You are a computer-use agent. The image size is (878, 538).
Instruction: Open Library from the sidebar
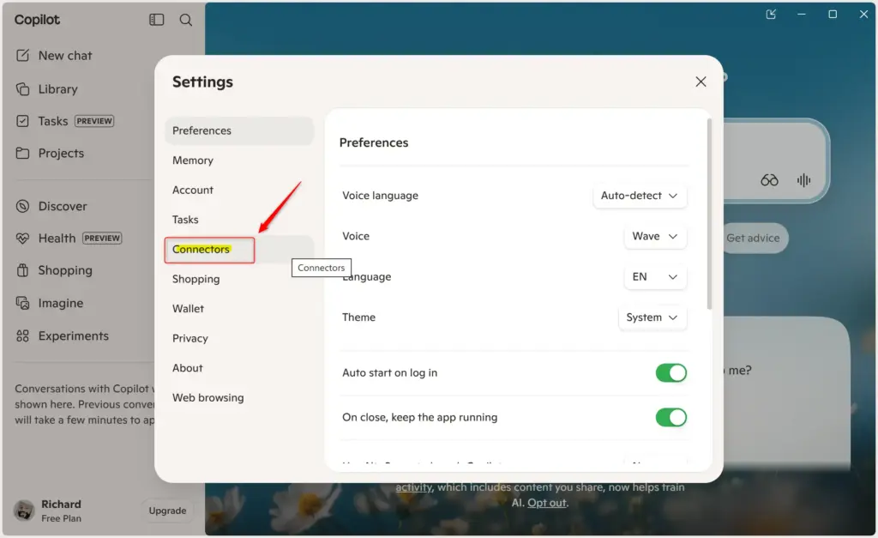coord(57,89)
